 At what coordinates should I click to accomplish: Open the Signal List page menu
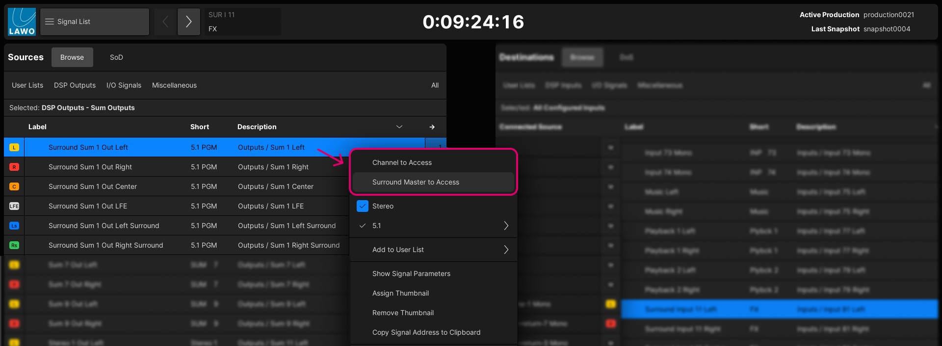[94, 22]
